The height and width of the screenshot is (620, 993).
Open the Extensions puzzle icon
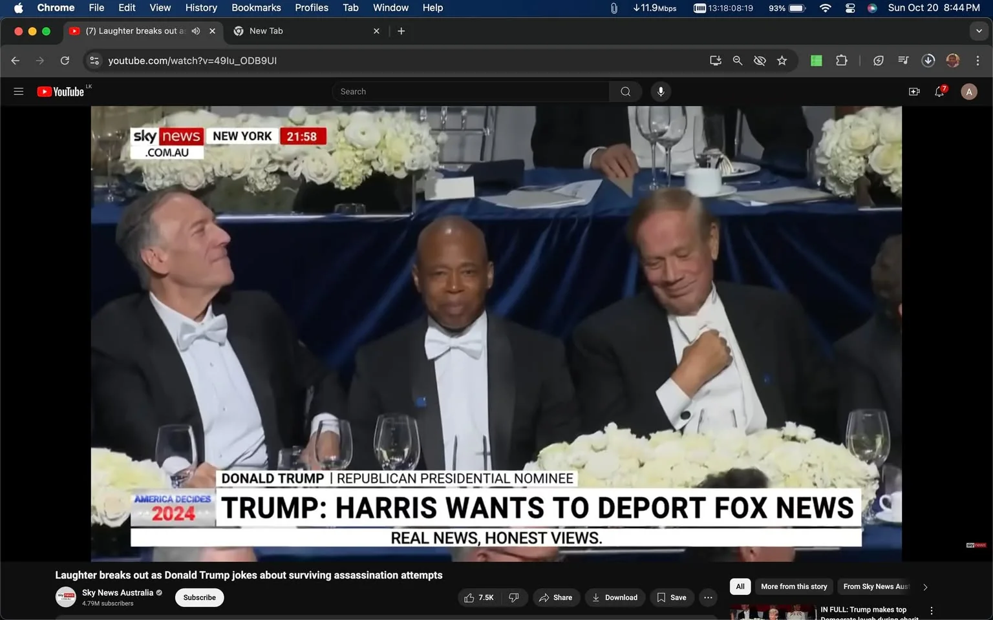click(841, 61)
